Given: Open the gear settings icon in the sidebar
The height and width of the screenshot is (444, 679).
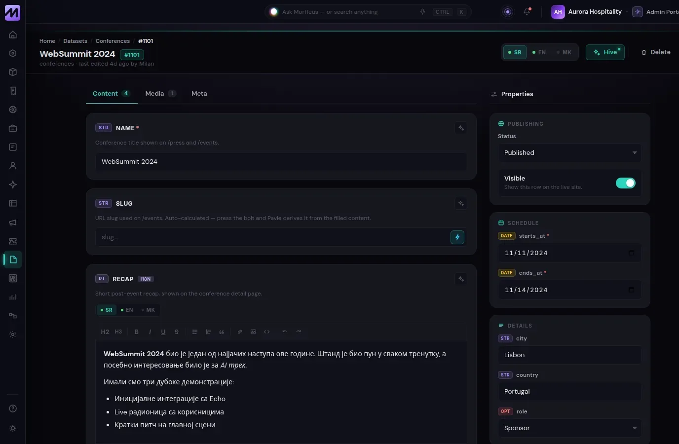Looking at the screenshot, I should 13,334.
